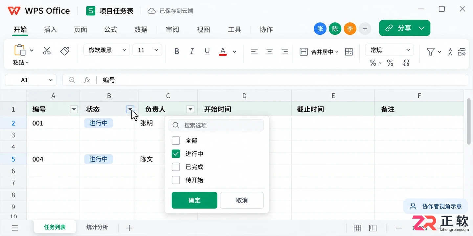The image size is (473, 236).
Task: Click the 搜索选项 search field
Action: click(x=216, y=125)
